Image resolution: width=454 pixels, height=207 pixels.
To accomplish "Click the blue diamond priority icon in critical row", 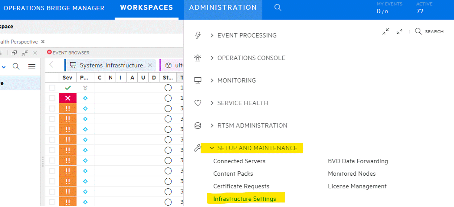I will click(85, 98).
